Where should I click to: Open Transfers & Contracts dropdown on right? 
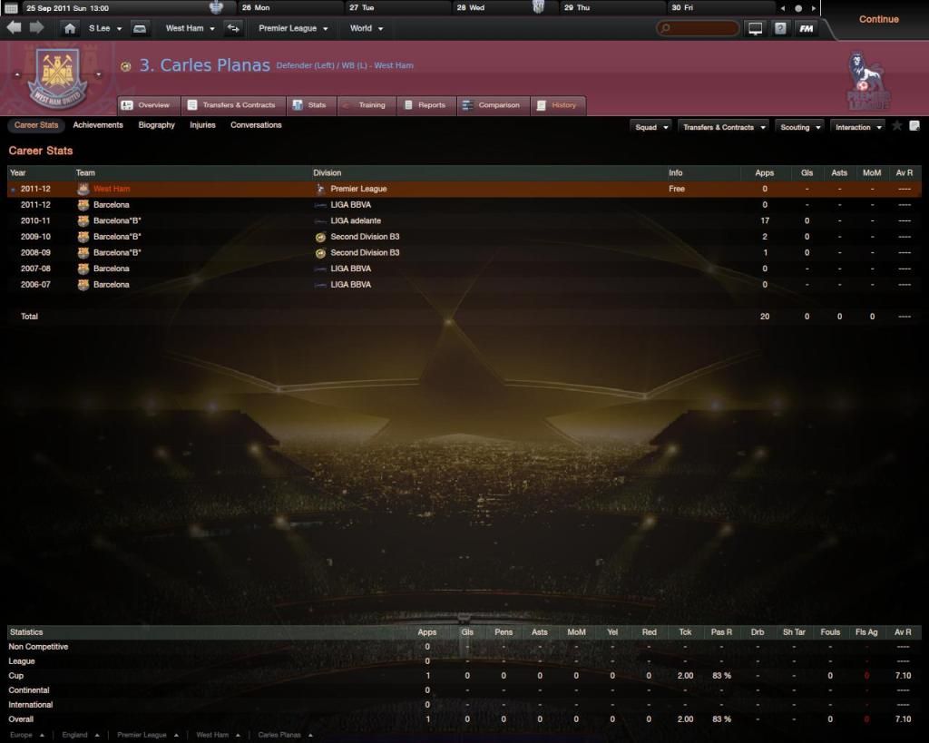[x=724, y=127]
